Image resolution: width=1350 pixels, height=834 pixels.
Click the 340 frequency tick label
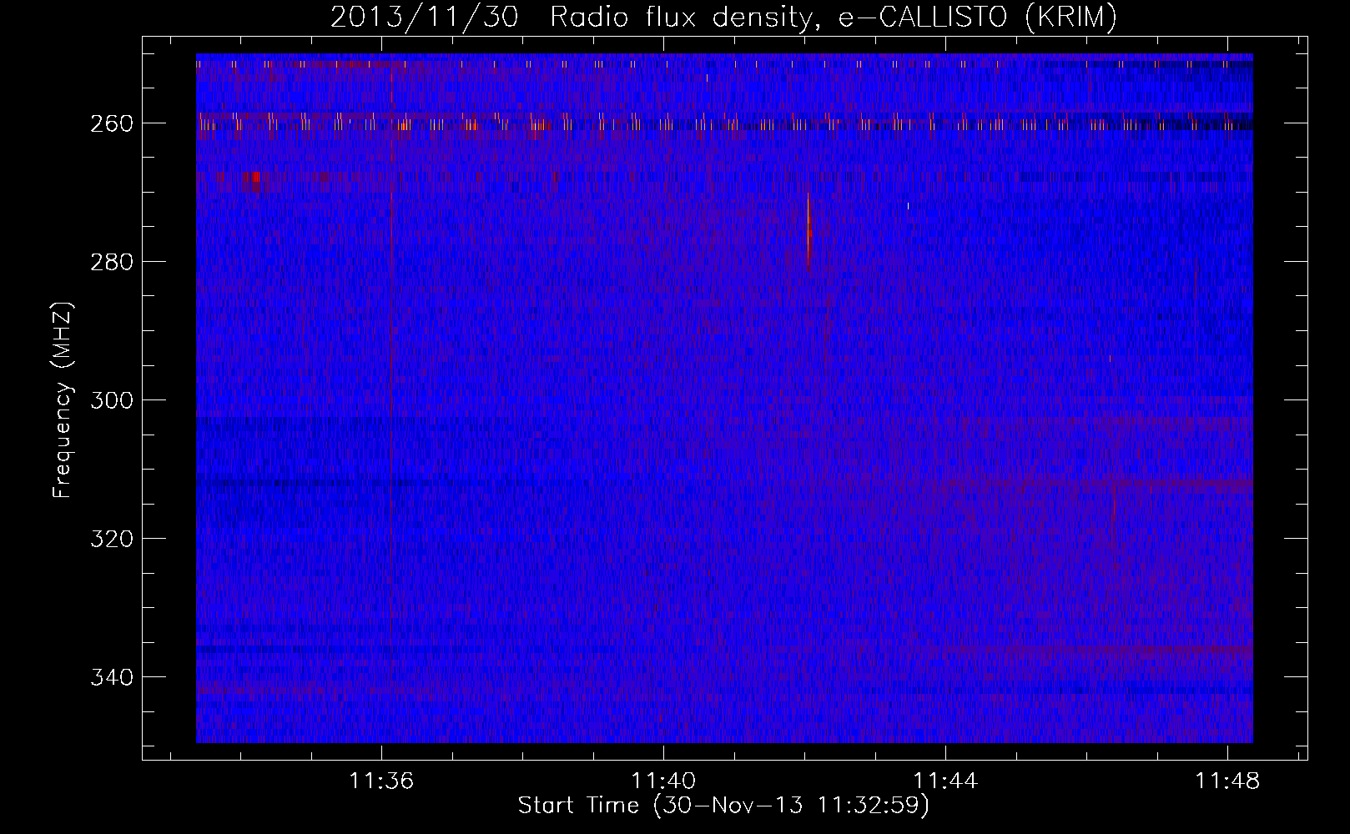click(112, 677)
